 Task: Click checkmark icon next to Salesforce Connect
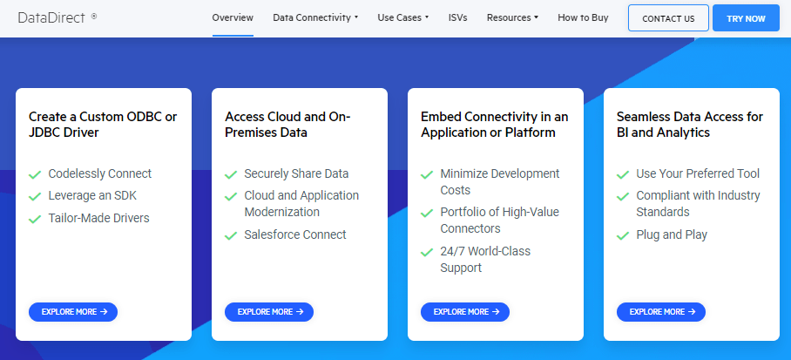231,235
